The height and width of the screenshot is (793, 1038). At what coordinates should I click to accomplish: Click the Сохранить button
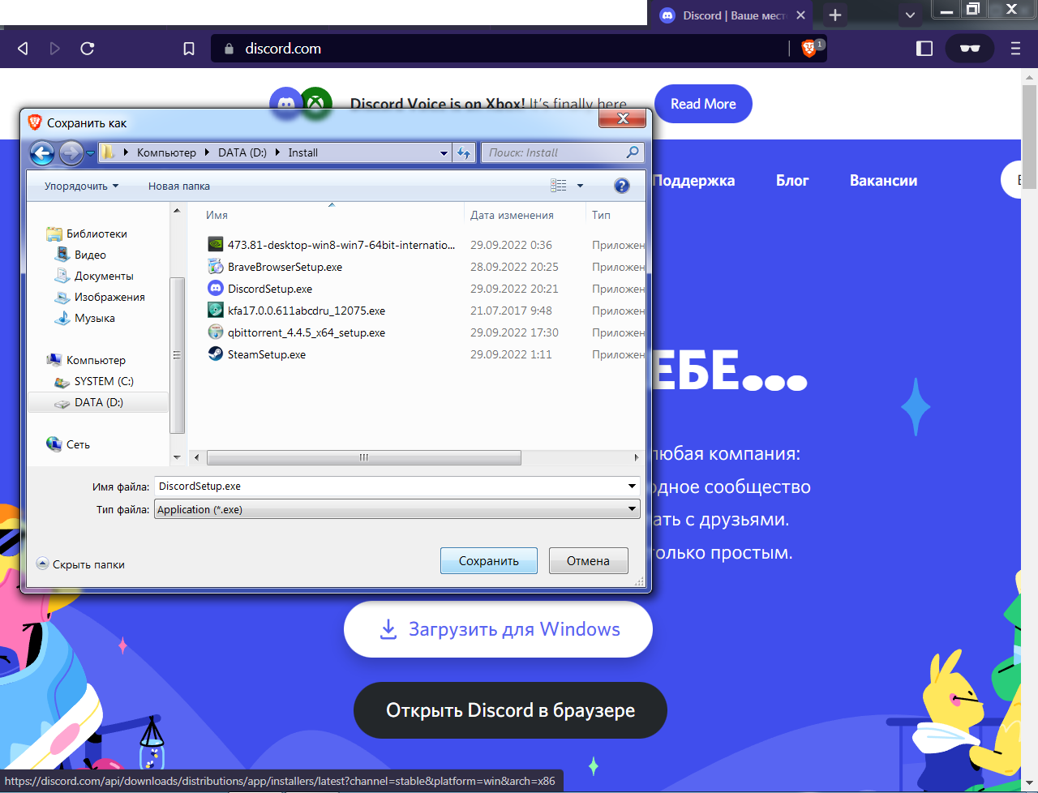(489, 560)
